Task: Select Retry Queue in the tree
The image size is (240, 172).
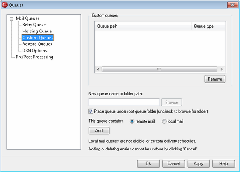Action: click(34, 25)
